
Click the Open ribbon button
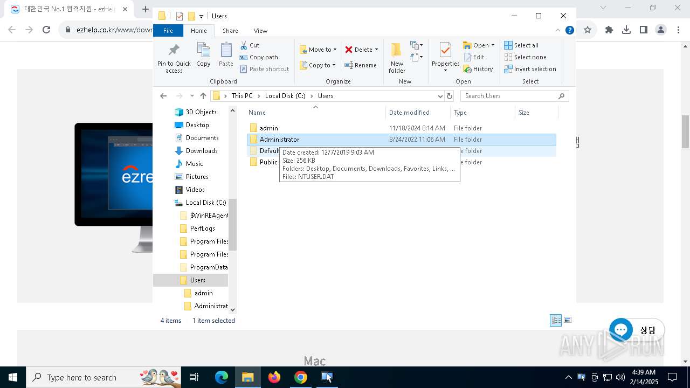(x=479, y=45)
